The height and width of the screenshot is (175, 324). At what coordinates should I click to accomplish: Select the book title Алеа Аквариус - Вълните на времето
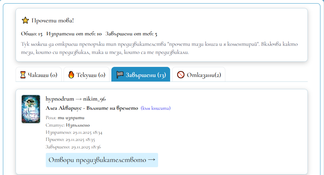click(x=92, y=108)
